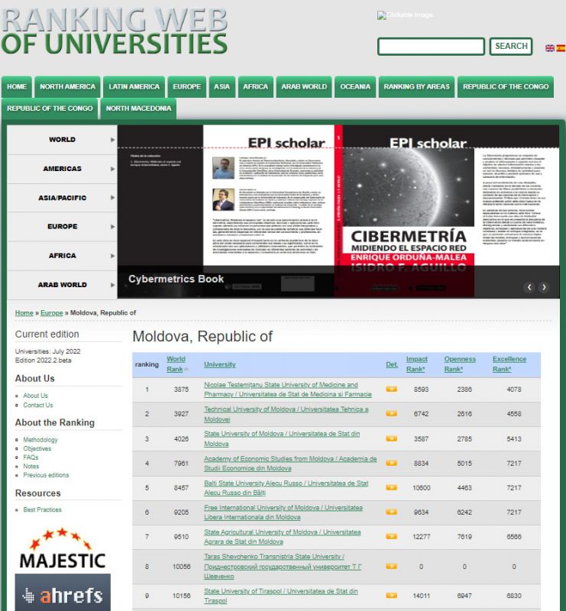Screen dimensions: 566x611
Task: Click the Spanish flag language icon
Action: [561, 47]
